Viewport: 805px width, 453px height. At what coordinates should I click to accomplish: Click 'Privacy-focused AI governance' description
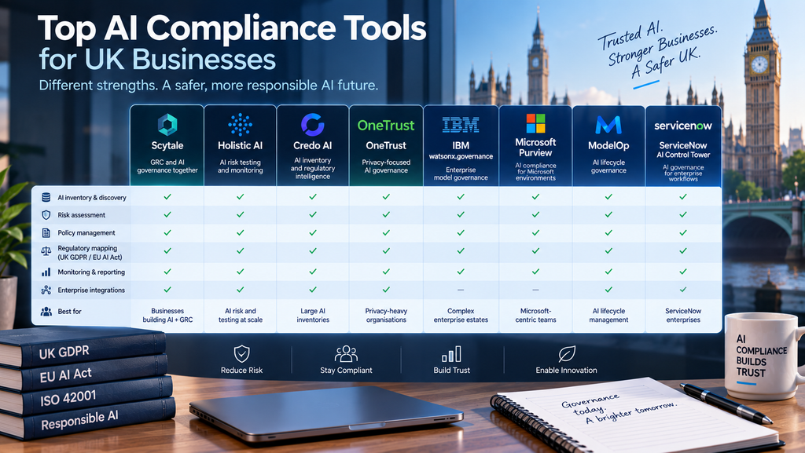pyautogui.click(x=386, y=166)
